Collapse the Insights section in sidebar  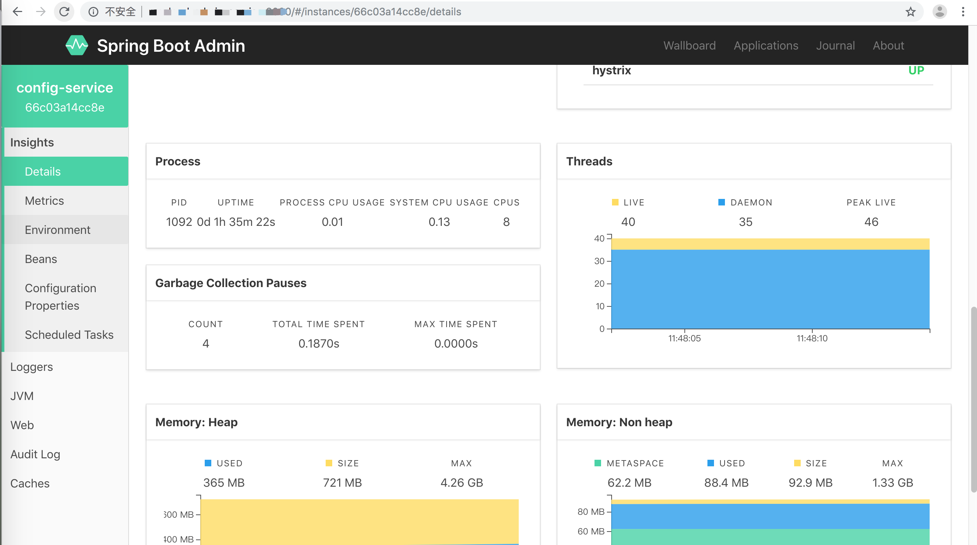32,142
